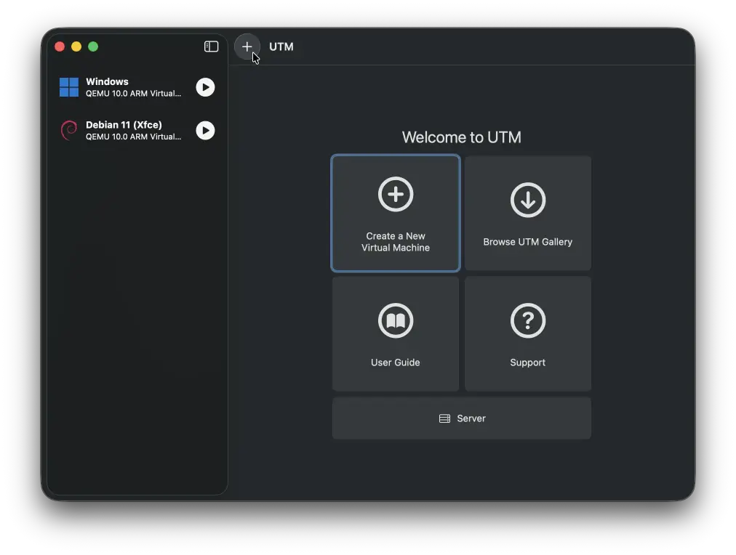Click the question mark support icon
The image size is (736, 555).
pos(527,320)
